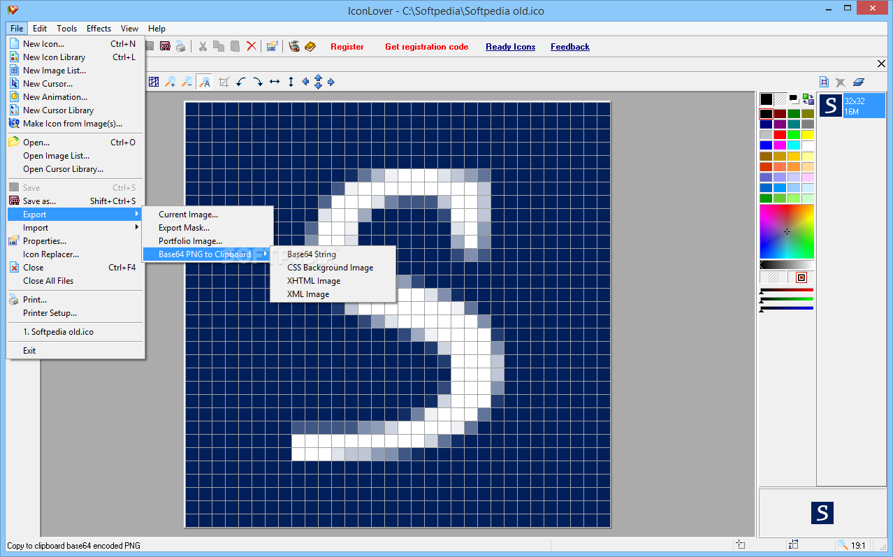Viewport: 893px width, 557px height.
Task: Click the rainbow color gradient picker
Action: tap(787, 231)
